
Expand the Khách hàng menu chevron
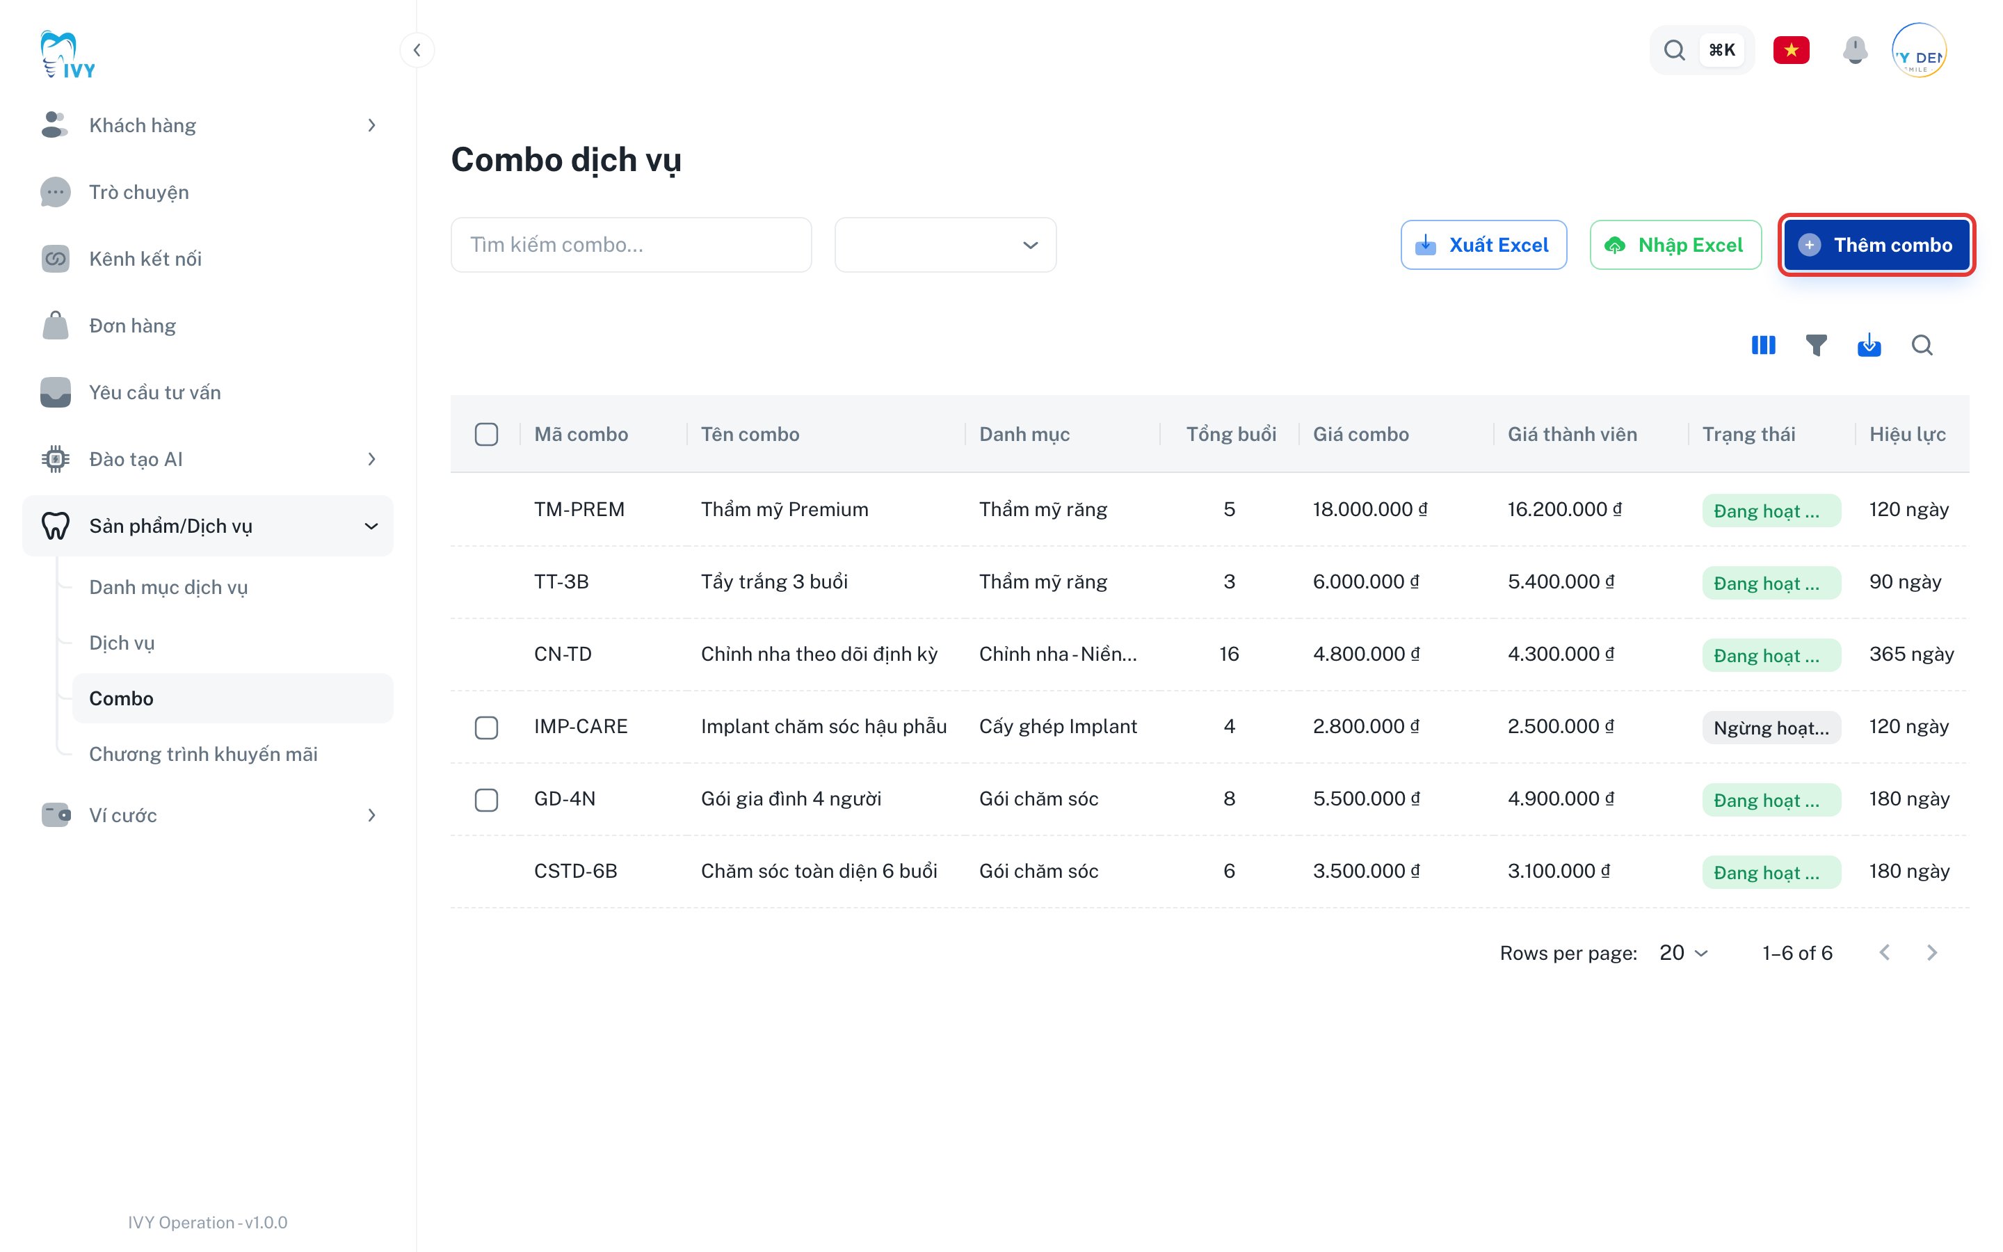[x=371, y=125]
